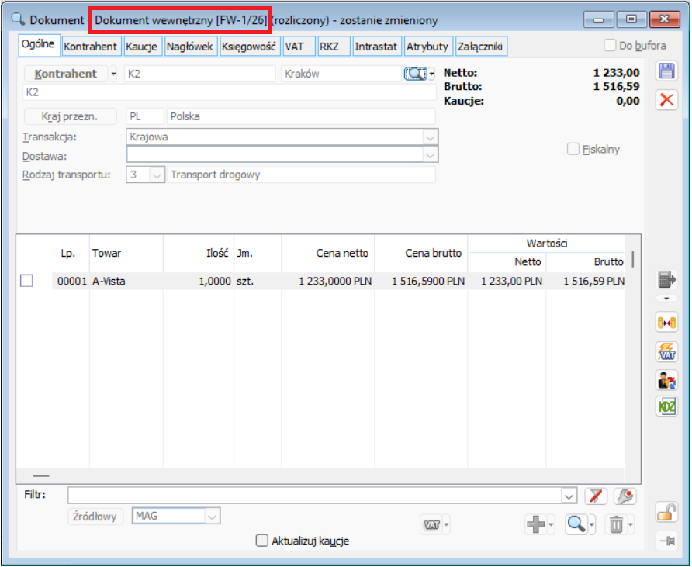Viewport: 692px width, 567px height.
Task: Select the checkbox on the A-Vista row
Action: click(25, 281)
